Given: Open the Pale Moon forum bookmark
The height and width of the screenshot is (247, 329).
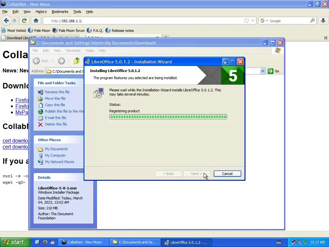Looking at the screenshot, I should click(69, 31).
